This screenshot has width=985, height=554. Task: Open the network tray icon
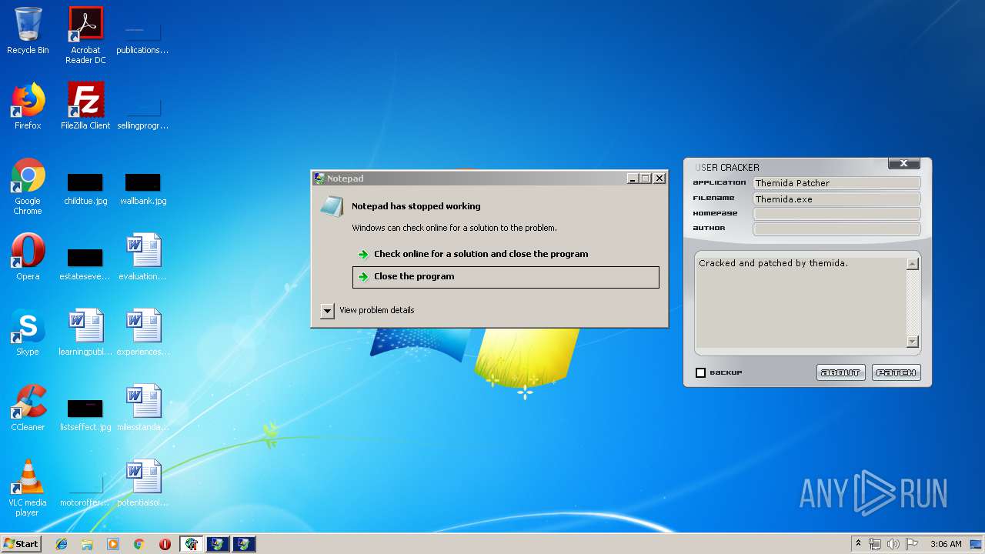(875, 544)
